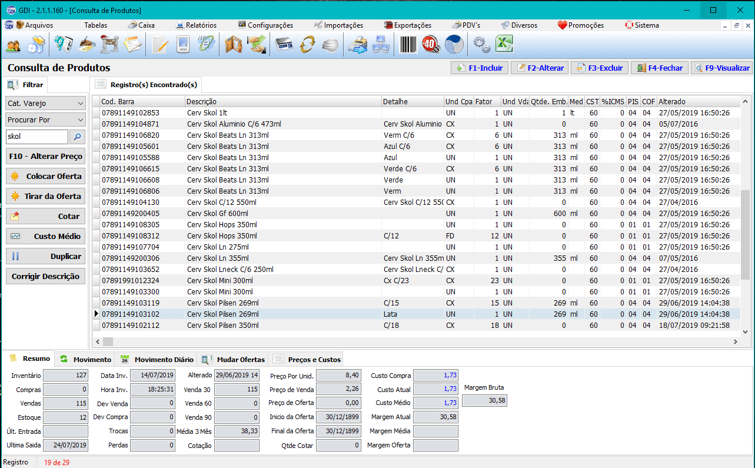Open the Arquivos menu

34,25
